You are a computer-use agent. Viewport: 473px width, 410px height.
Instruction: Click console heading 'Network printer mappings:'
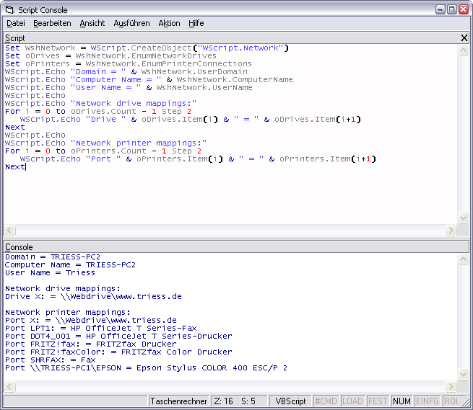(68, 313)
